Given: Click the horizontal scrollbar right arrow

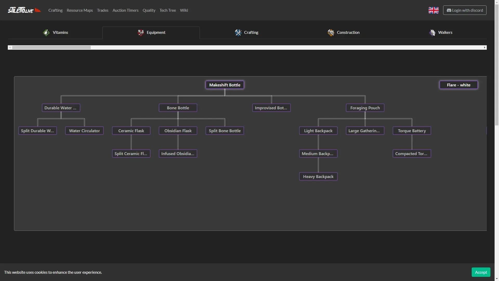Looking at the screenshot, I should pyautogui.click(x=485, y=48).
